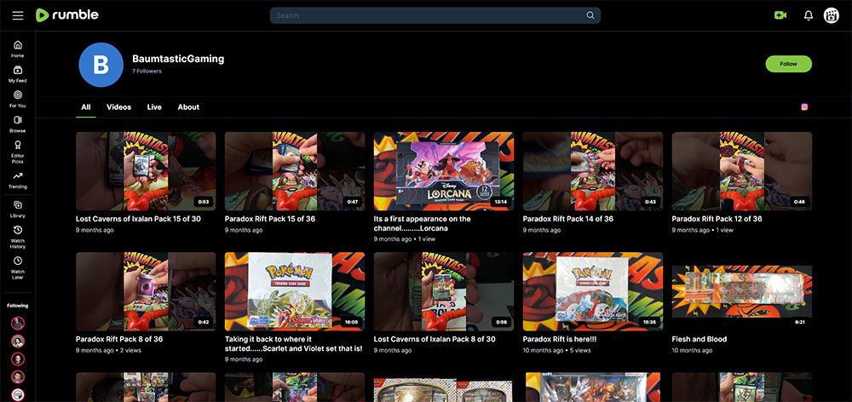Click title 'Lost Caverns of Ixalan Pack 15 of 30'
Image resolution: width=852 pixels, height=402 pixels.
pos(138,219)
